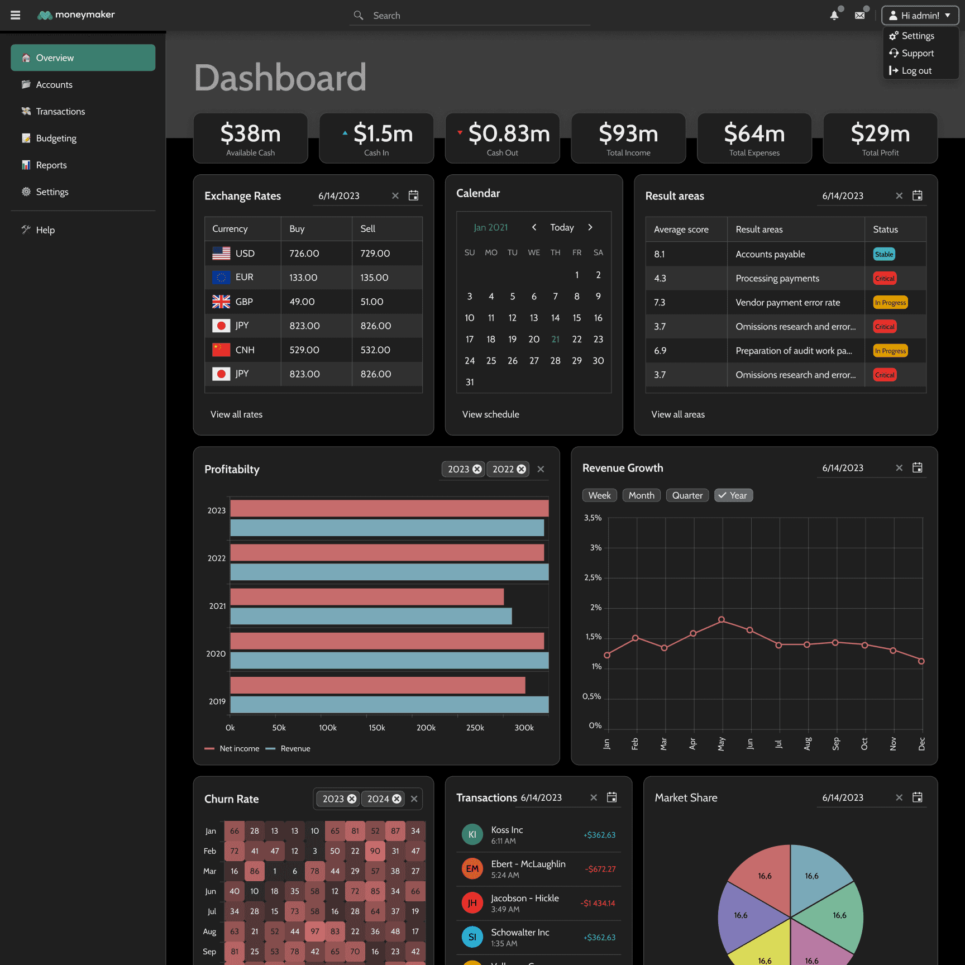Enable Month view in Revenue Growth
Screen dimensions: 965x965
[x=641, y=495]
